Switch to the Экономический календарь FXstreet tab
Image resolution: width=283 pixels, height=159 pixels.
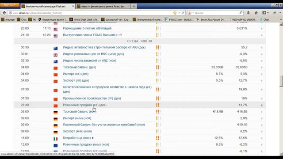48,6
